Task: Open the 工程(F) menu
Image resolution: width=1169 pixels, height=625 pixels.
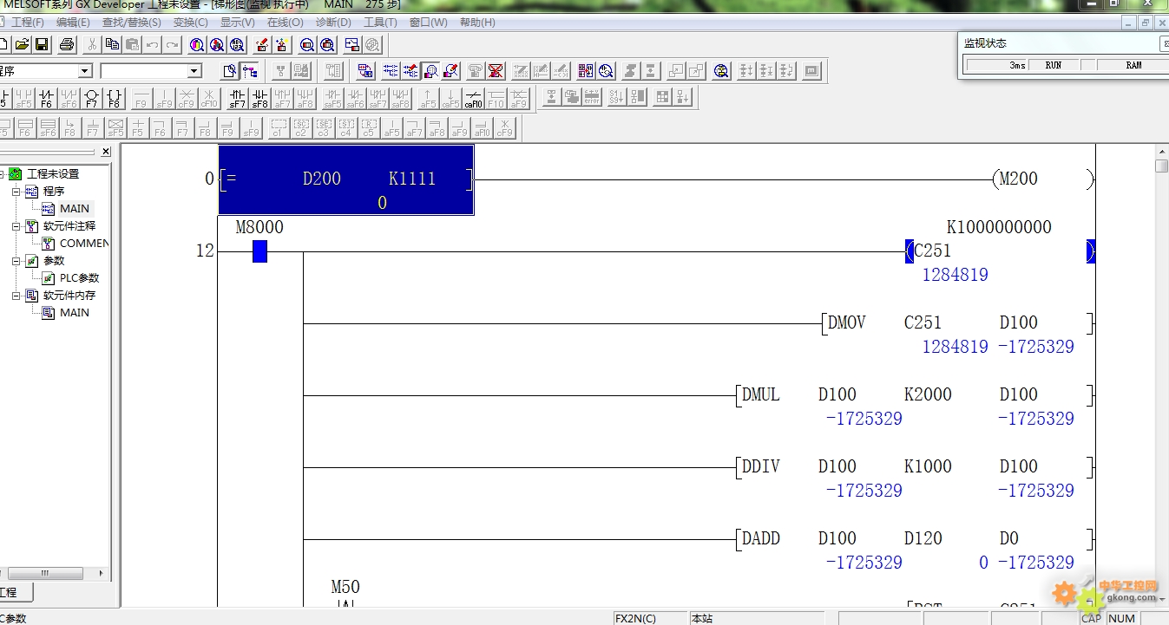Action: pyautogui.click(x=27, y=23)
